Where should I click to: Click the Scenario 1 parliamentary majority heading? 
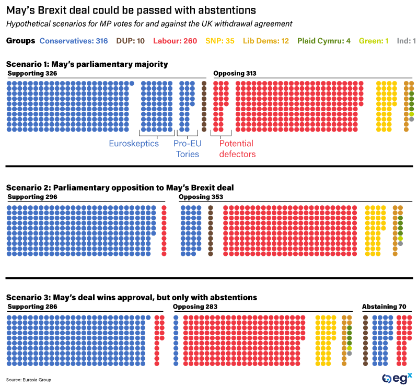[x=87, y=64]
